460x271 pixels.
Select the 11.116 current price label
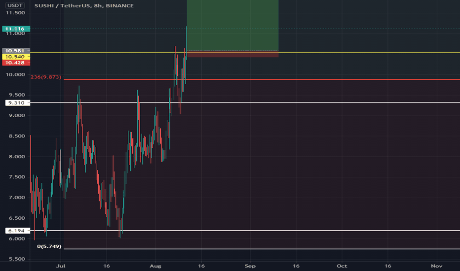(x=16, y=29)
